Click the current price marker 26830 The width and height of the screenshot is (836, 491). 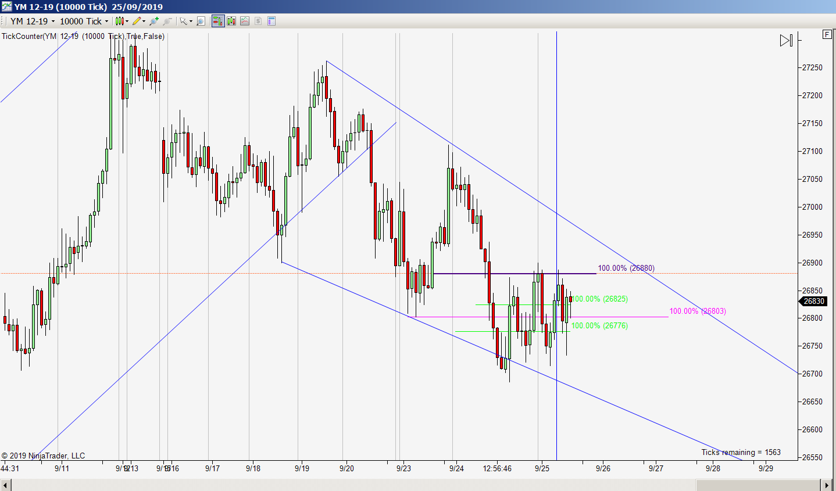(812, 301)
